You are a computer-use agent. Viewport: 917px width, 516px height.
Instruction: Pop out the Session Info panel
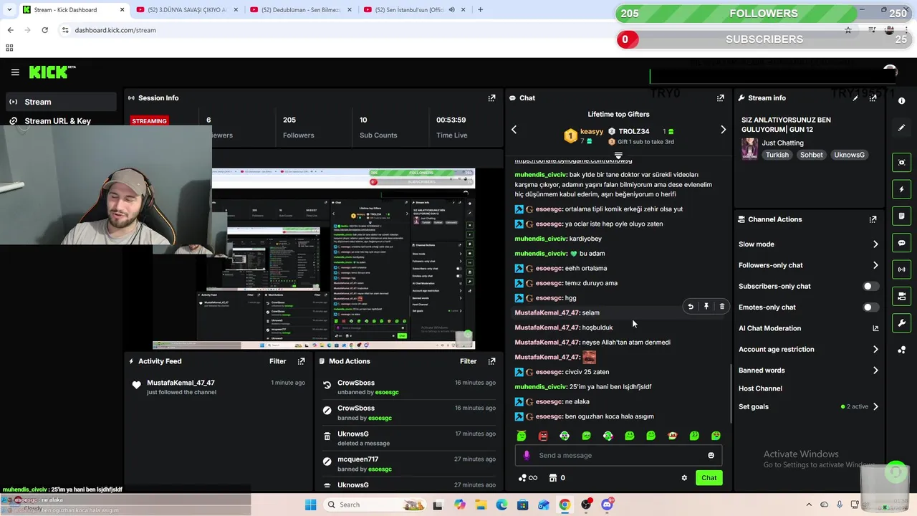[491, 97]
